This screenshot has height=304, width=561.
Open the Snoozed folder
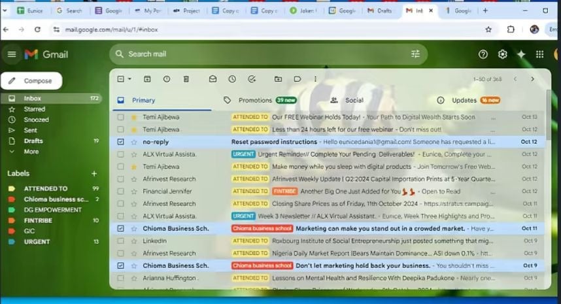(36, 120)
